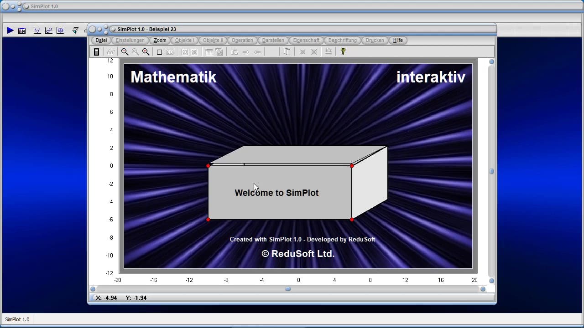Open the Beschriftung menu

343,40
